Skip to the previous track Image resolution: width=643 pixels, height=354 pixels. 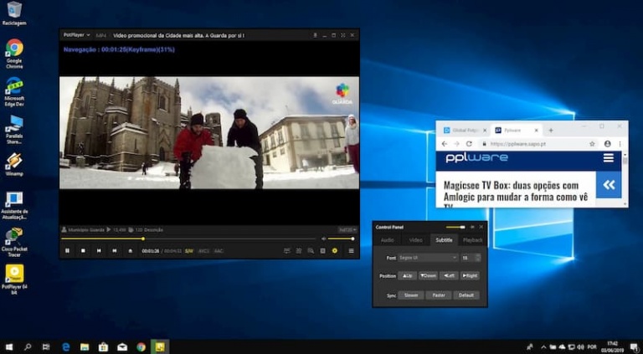pos(98,250)
